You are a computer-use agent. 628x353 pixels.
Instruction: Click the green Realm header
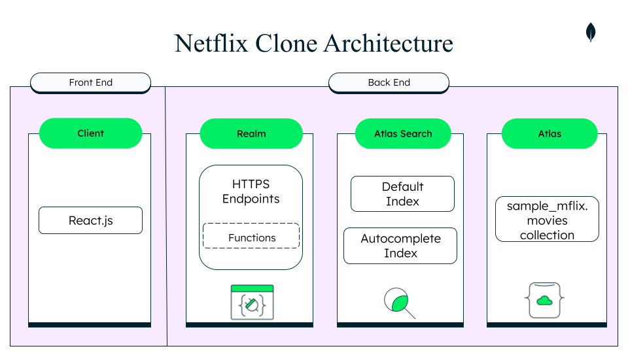[x=251, y=133]
